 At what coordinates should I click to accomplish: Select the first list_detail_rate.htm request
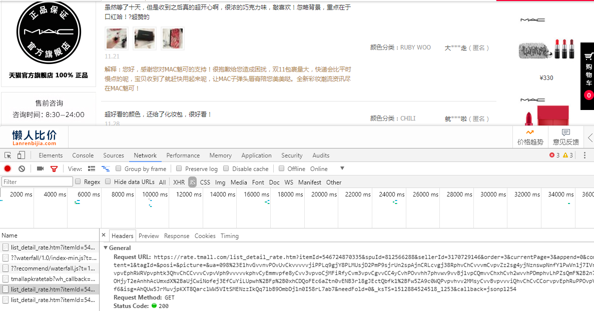coord(49,247)
